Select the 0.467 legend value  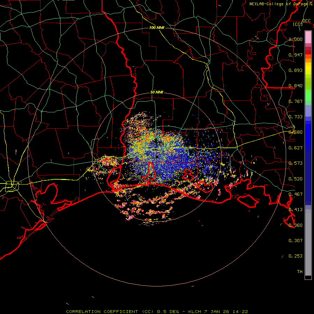pyautogui.click(x=296, y=194)
